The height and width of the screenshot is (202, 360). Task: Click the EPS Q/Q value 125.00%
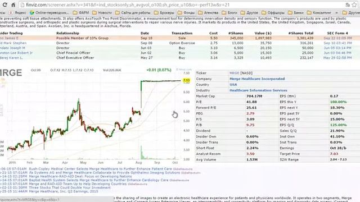338,125
